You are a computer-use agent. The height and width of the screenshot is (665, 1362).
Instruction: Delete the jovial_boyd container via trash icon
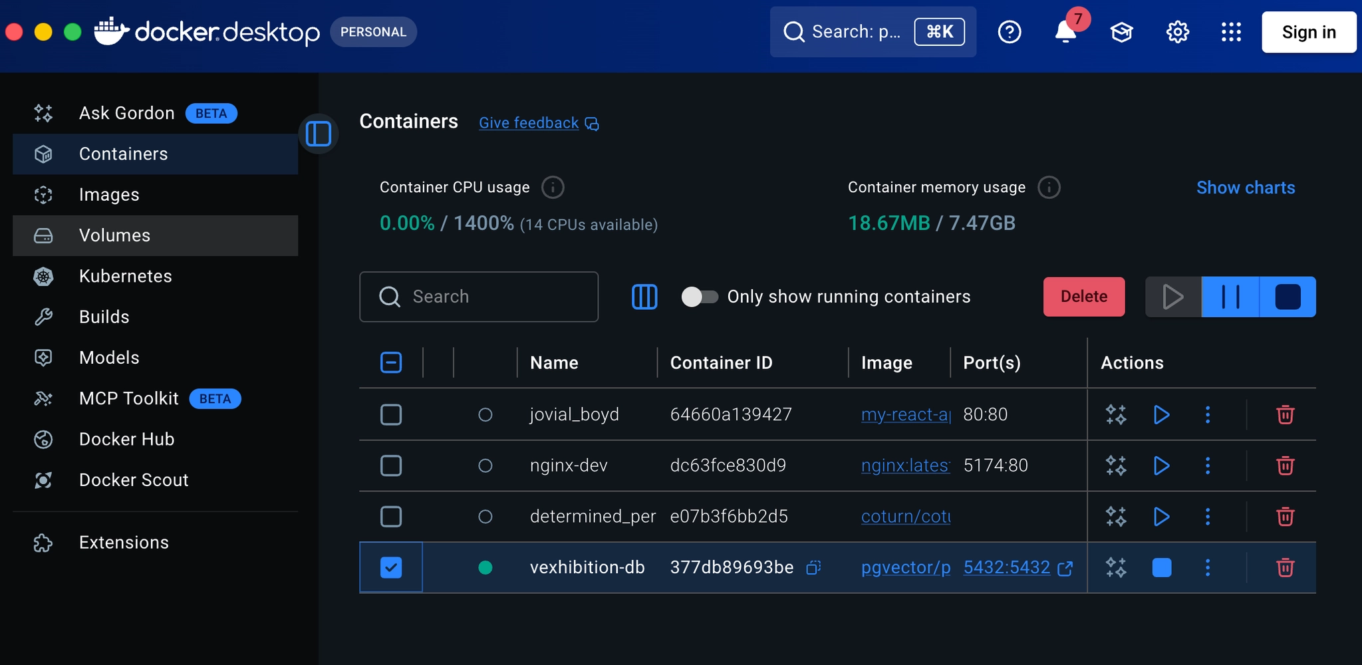[x=1285, y=414]
